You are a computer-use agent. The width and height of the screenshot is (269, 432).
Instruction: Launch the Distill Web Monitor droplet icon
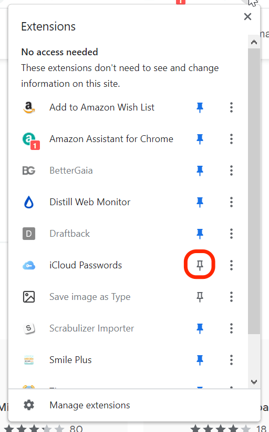(28, 202)
